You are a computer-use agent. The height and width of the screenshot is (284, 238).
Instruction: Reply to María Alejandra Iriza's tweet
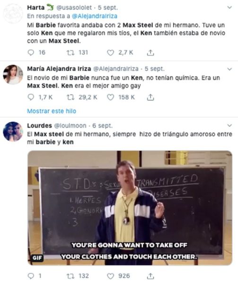click(x=31, y=98)
